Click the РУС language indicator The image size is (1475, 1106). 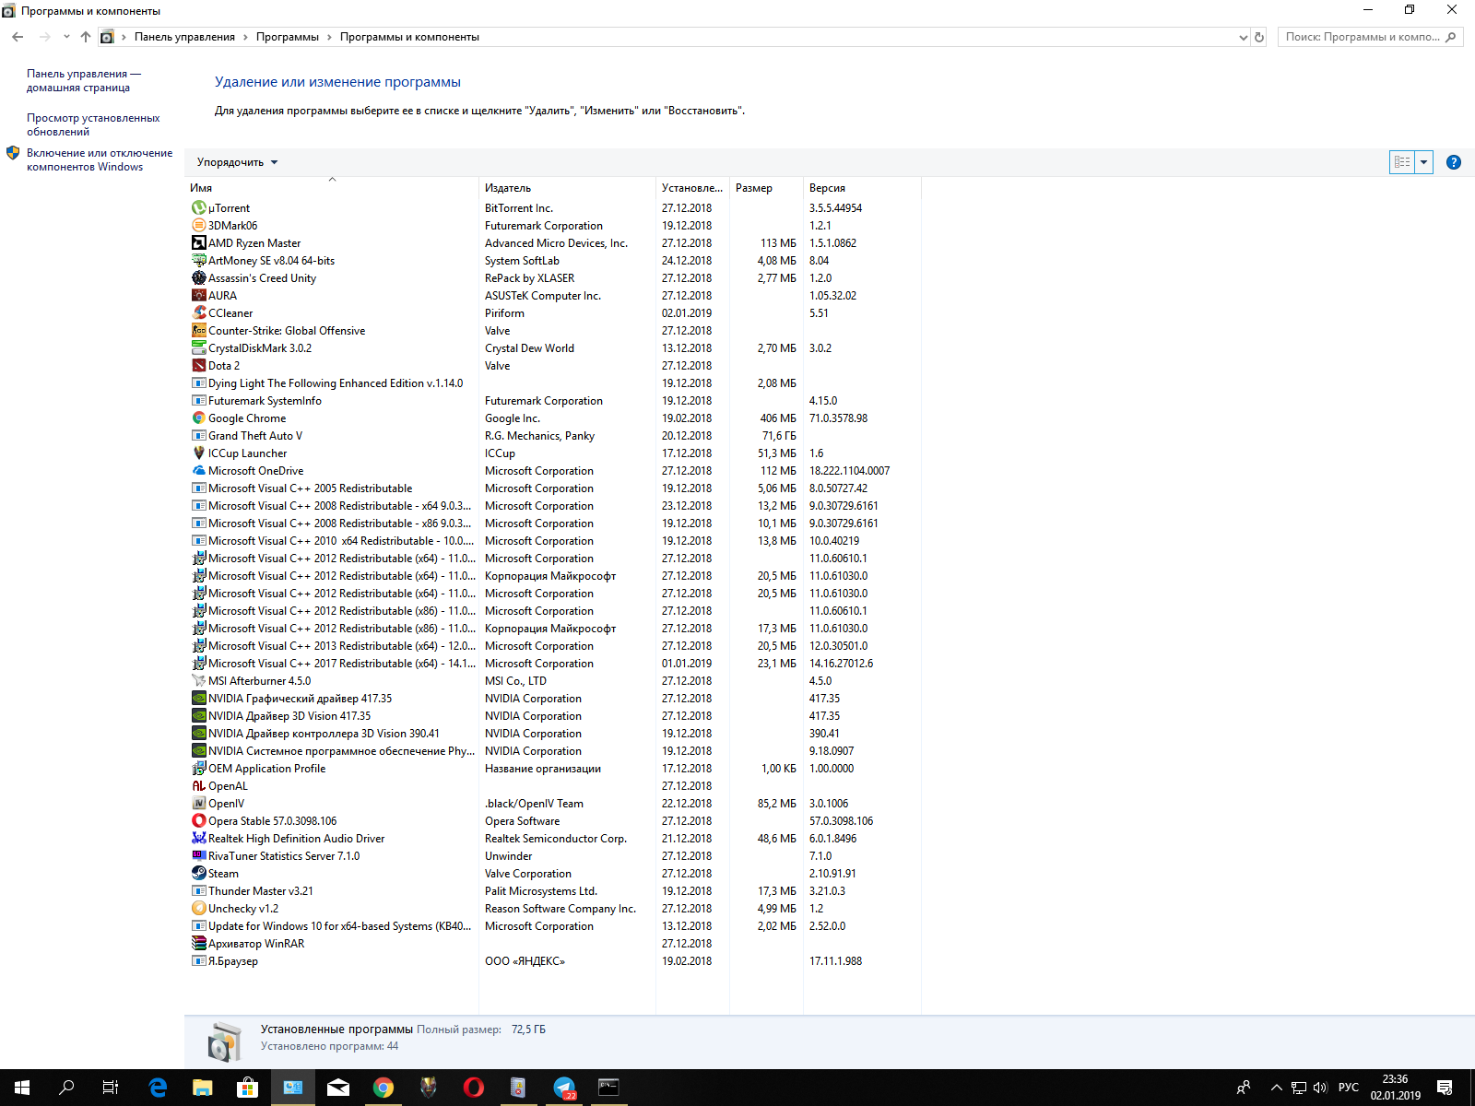[x=1349, y=1088]
